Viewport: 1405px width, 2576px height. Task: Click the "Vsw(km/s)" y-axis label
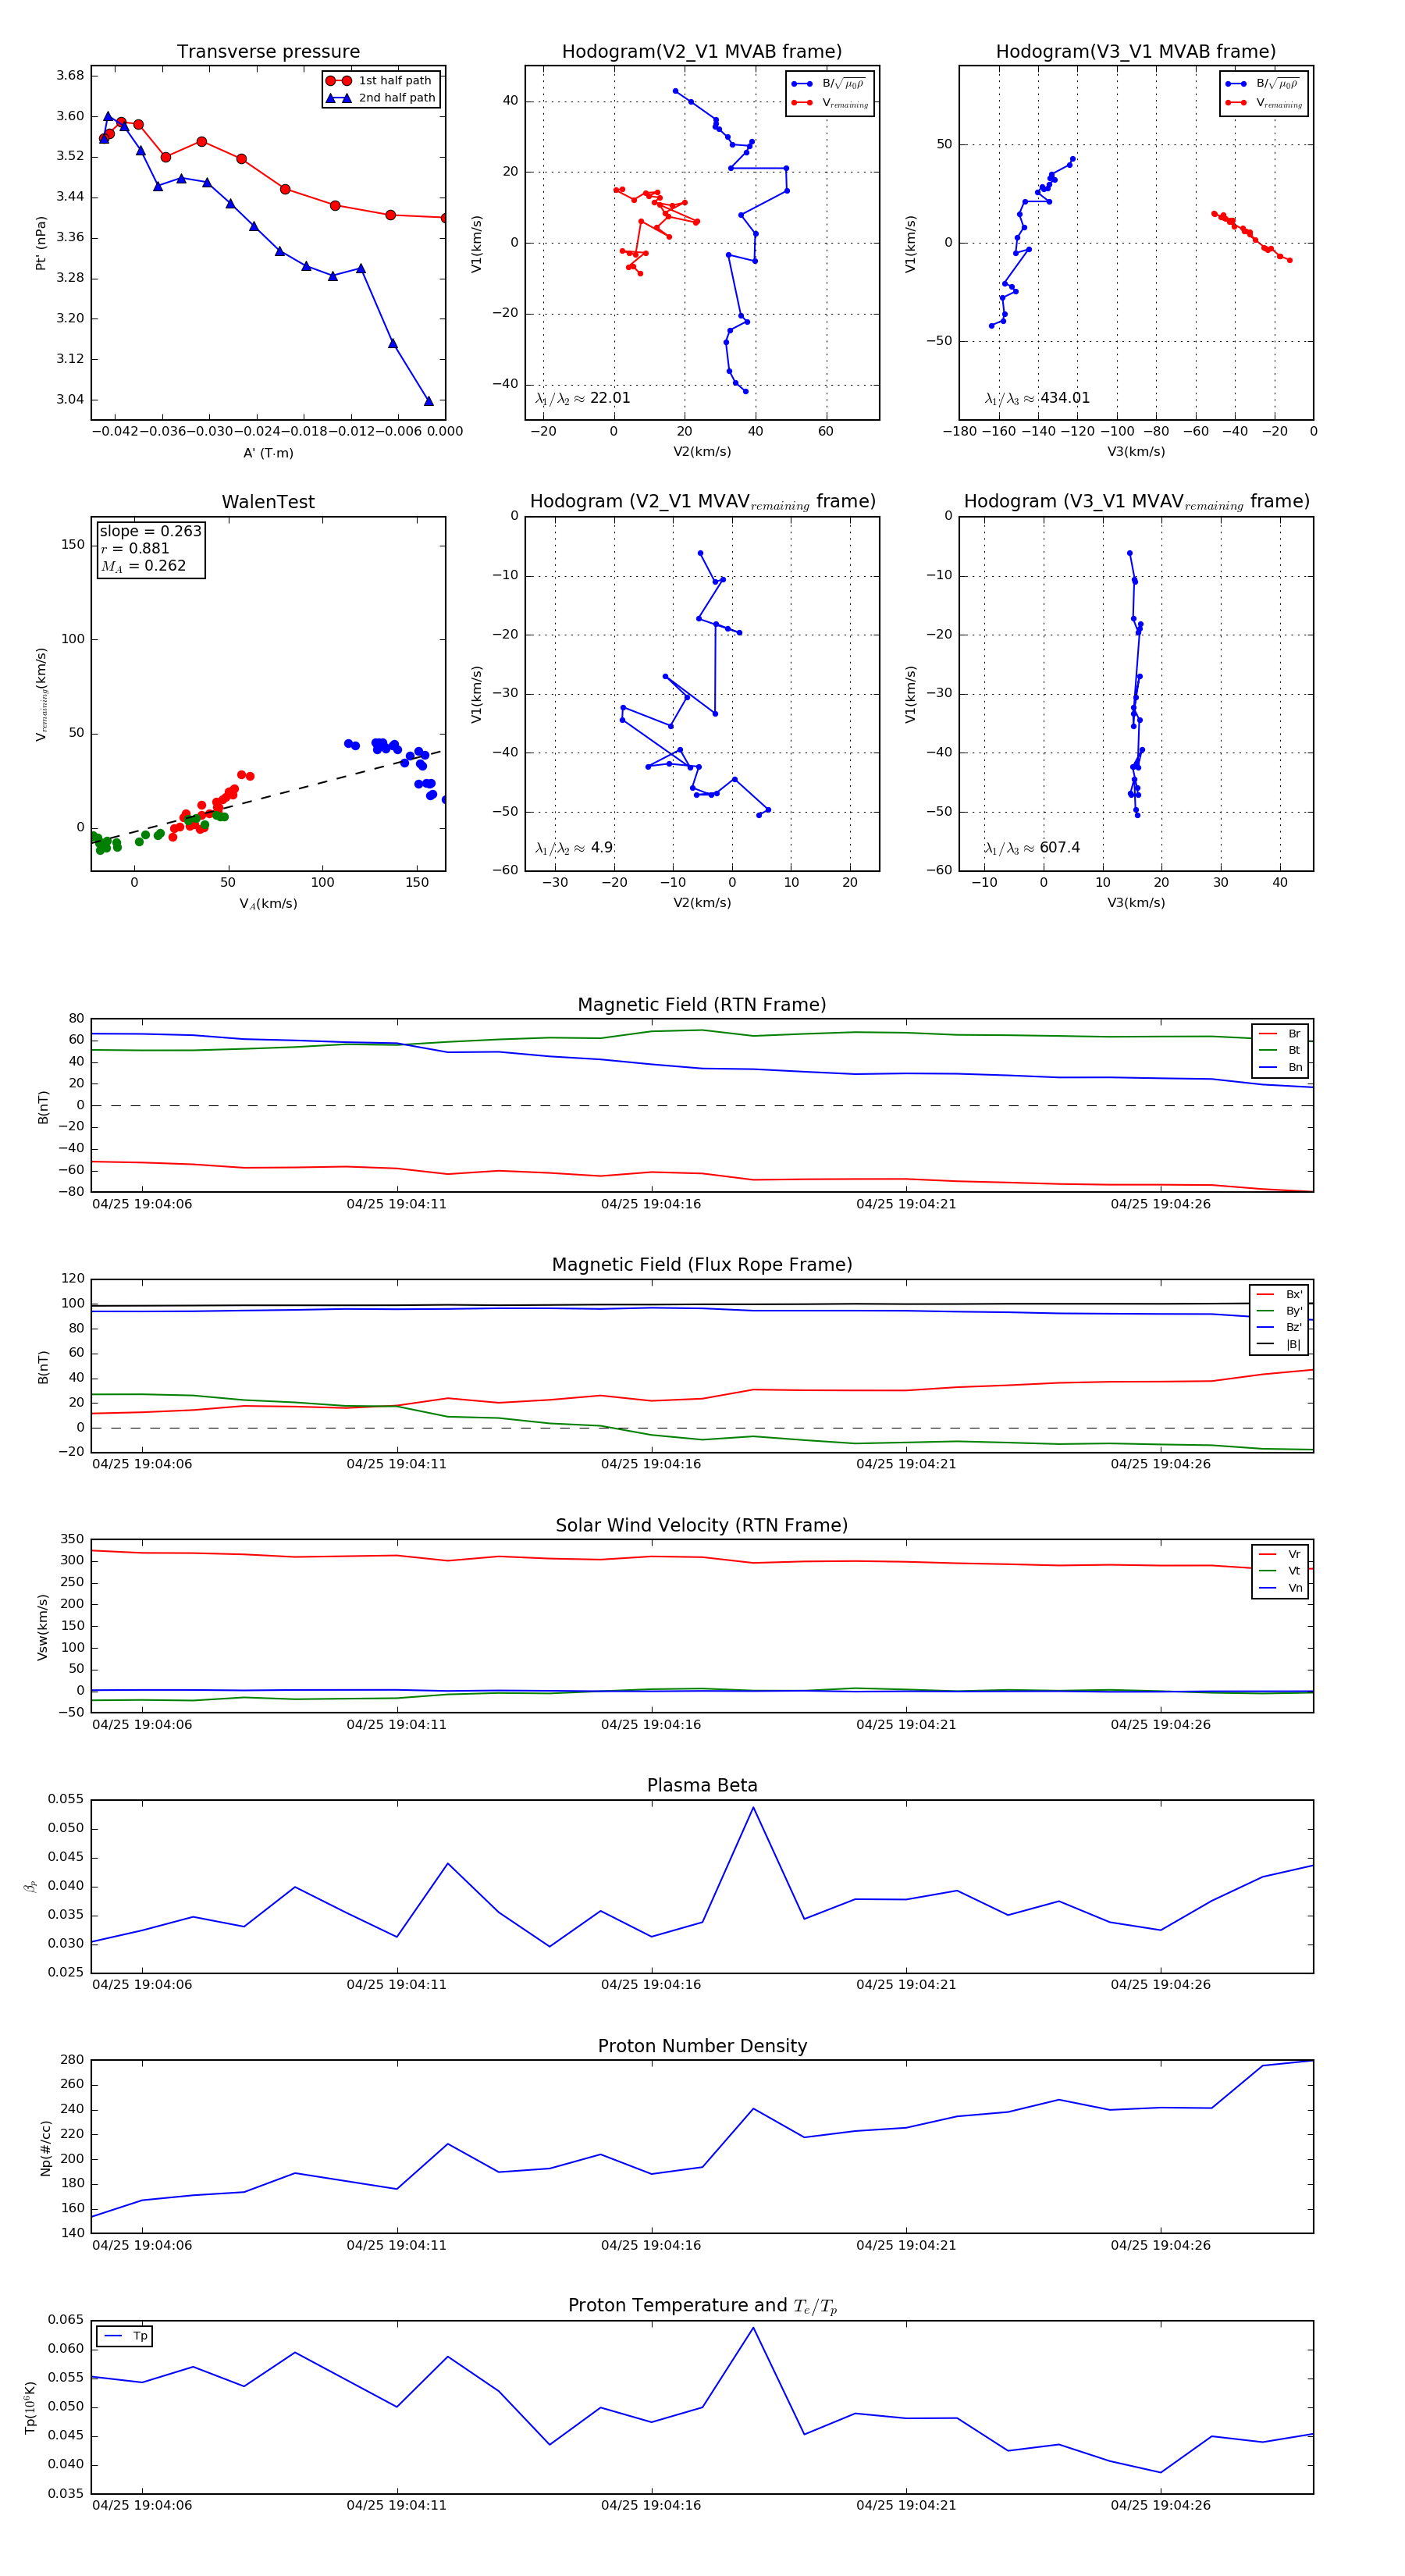point(42,1627)
